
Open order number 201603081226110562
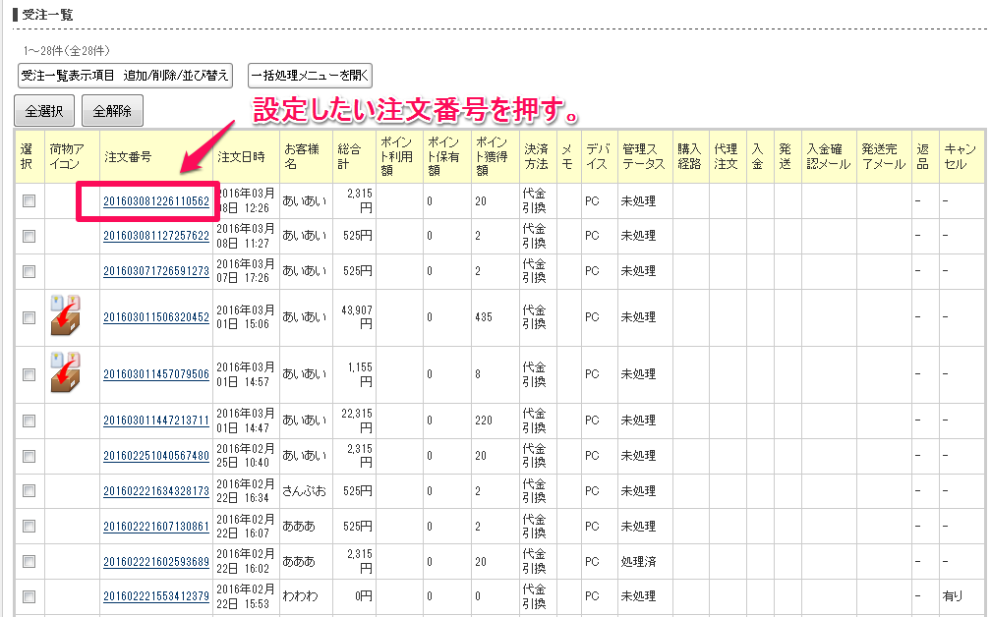(156, 201)
